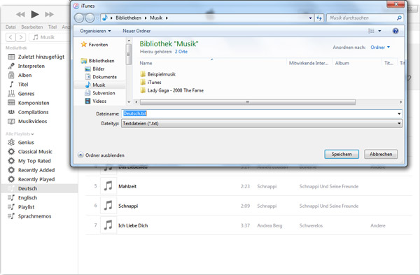Image resolution: width=420 pixels, height=275 pixels.
Task: Collapse the Alle Playlists section
Action: click(20, 134)
